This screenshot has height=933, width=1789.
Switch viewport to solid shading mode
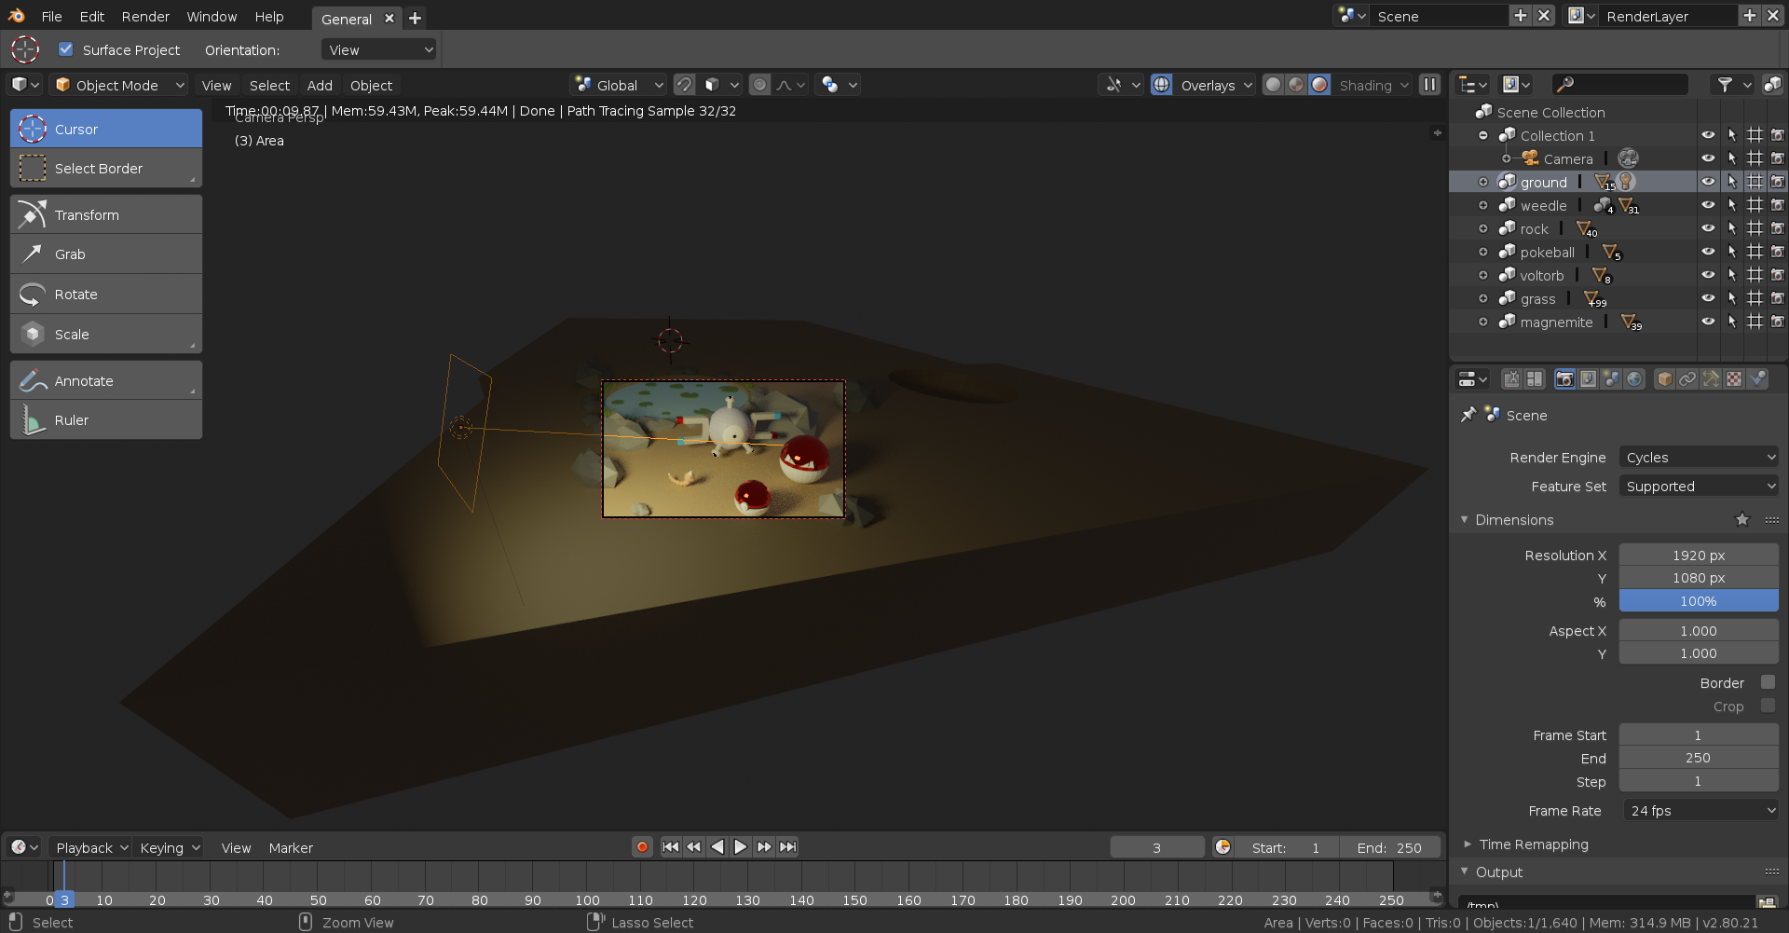coord(1273,85)
